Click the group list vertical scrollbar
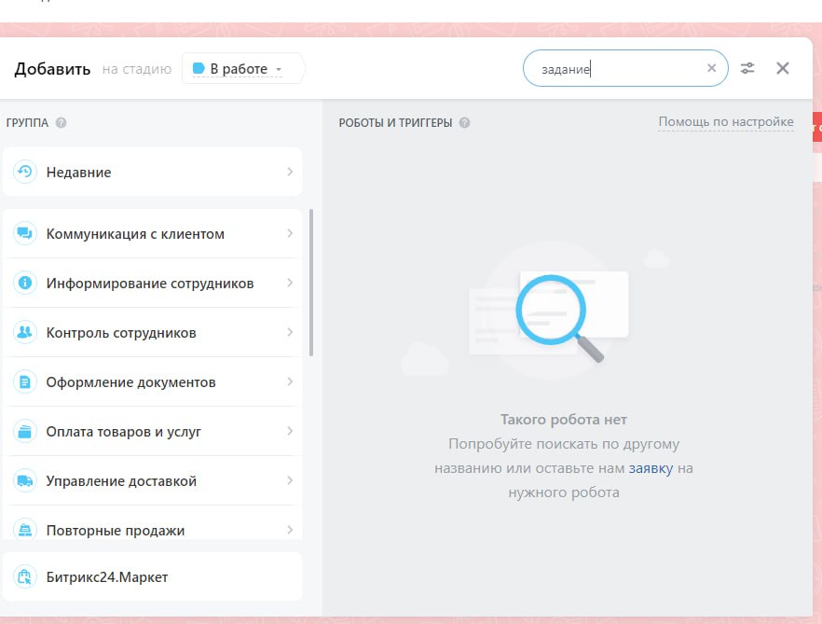Screen dimensions: 822x624 point(311,280)
